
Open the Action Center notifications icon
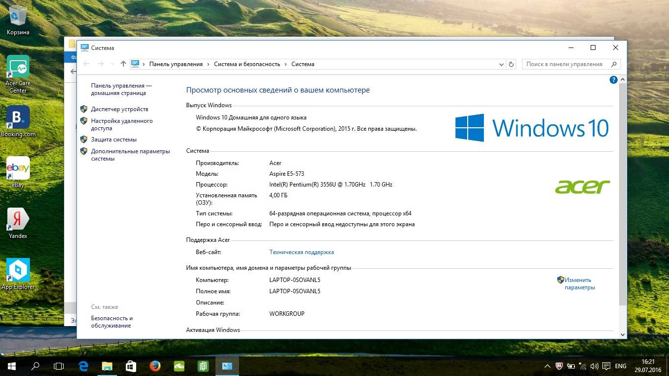pyautogui.click(x=606, y=366)
